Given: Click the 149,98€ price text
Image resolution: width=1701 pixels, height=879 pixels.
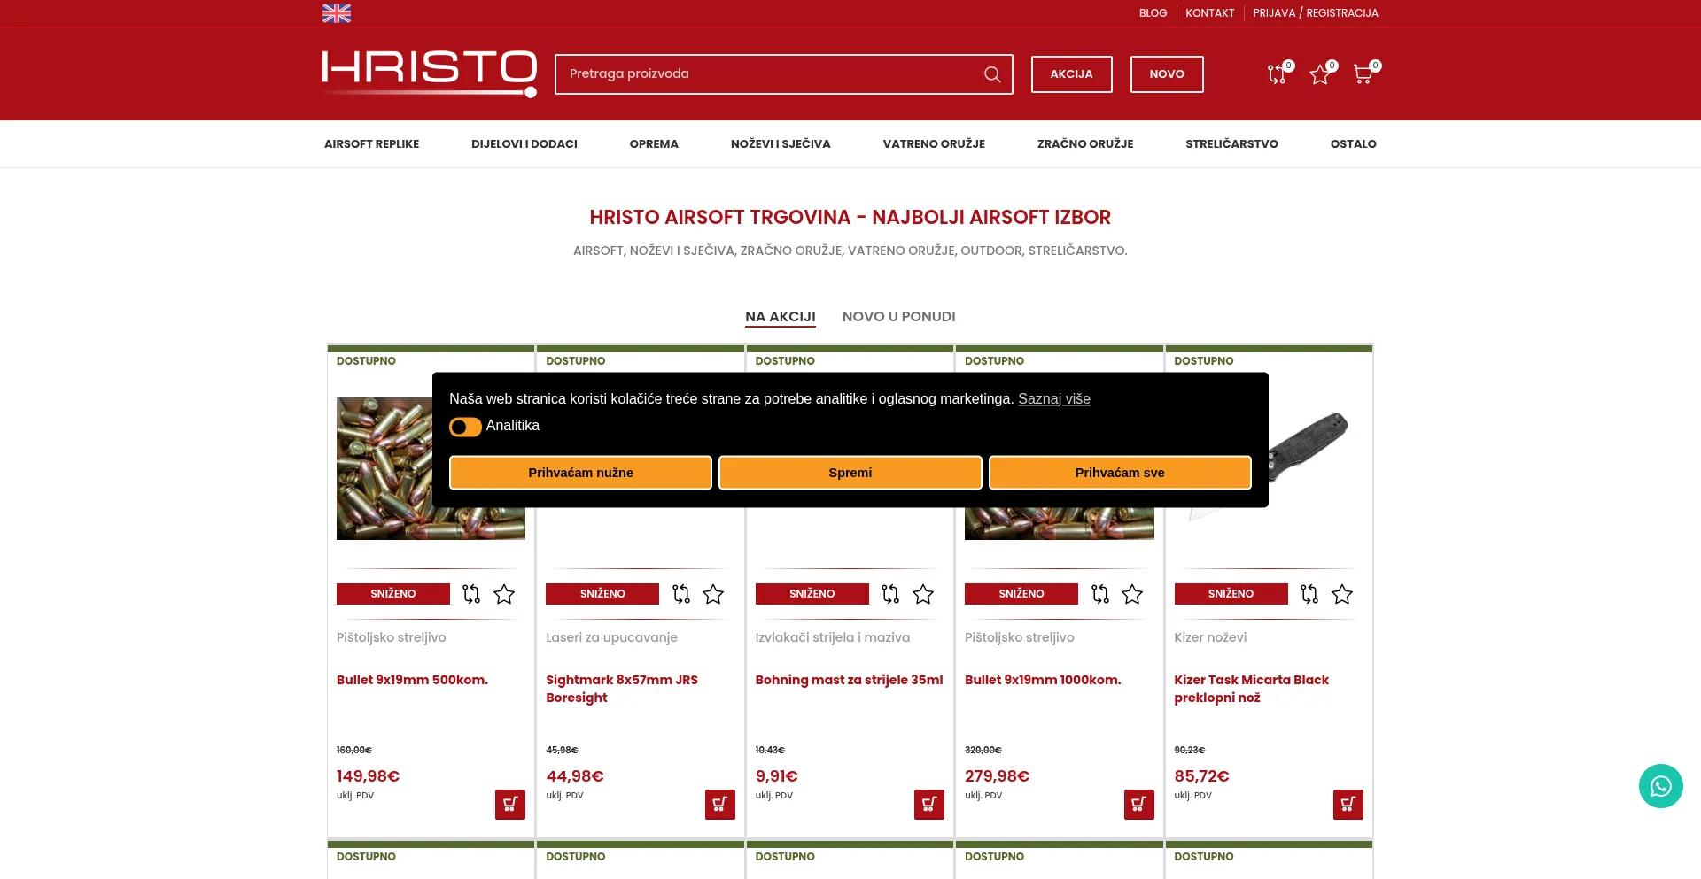Looking at the screenshot, I should (x=368, y=776).
